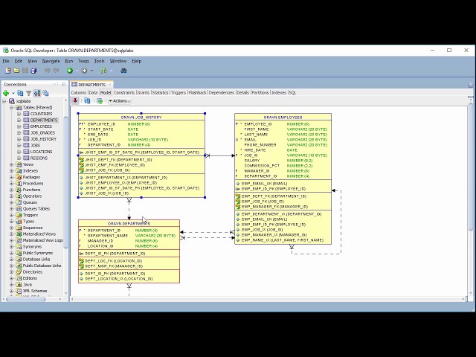Minimize the Connections panel
476x357 pixels.
pyautogui.click(x=63, y=84)
